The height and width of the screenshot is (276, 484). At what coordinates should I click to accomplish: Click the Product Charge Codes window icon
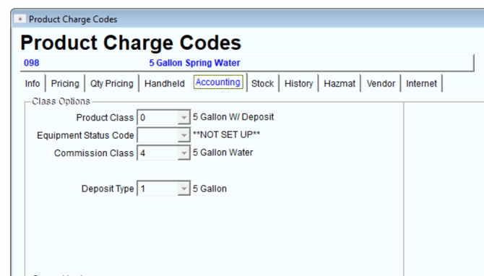click(x=20, y=19)
